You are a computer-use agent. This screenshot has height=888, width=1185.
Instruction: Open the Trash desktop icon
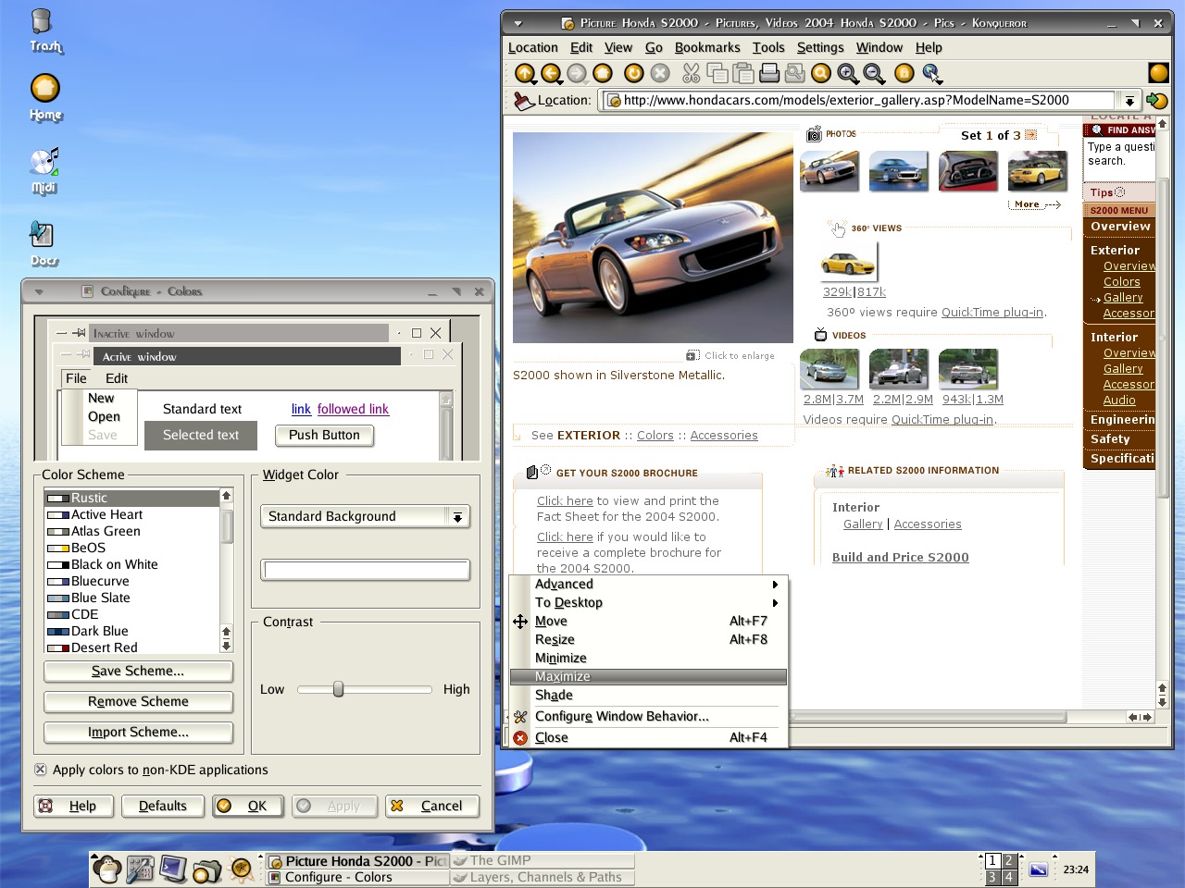44,31
